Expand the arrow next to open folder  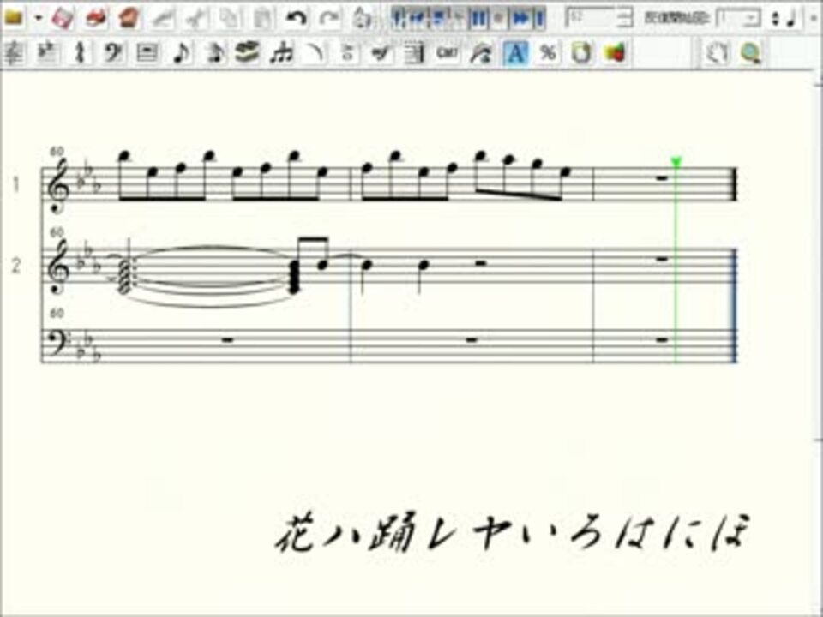(x=39, y=18)
